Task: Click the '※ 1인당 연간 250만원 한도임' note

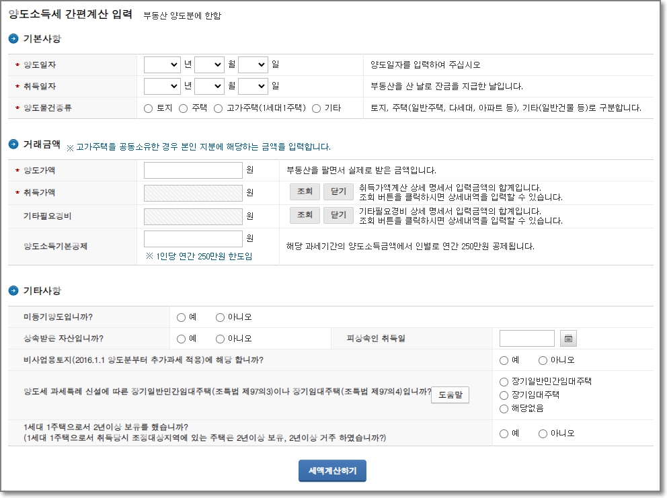Action: coord(199,257)
